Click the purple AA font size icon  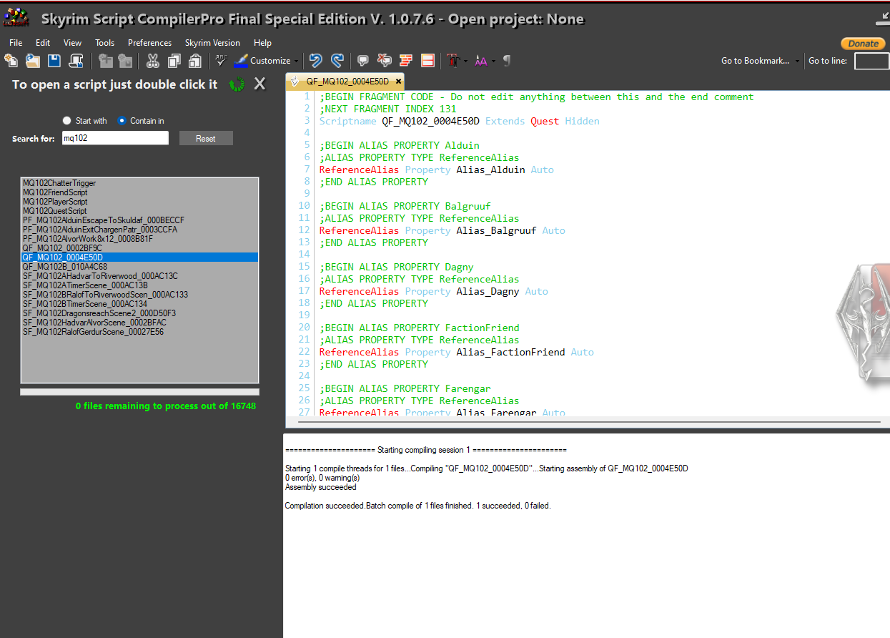point(480,61)
